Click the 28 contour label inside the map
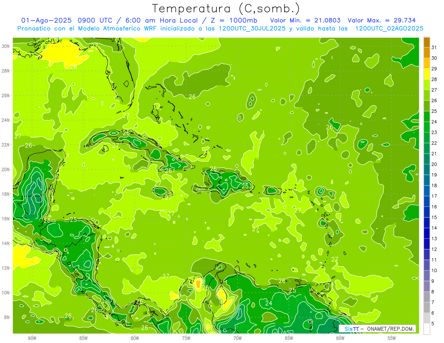This screenshot has height=343, width=444. (x=73, y=67)
